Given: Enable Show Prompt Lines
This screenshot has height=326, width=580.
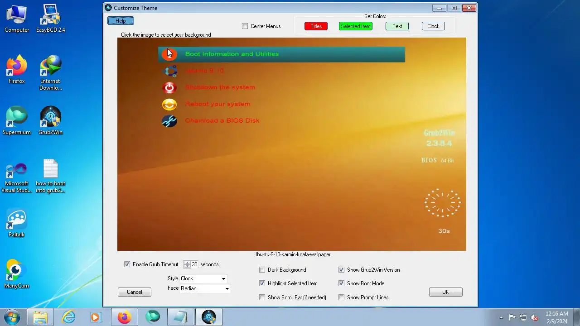Looking at the screenshot, I should (x=341, y=297).
